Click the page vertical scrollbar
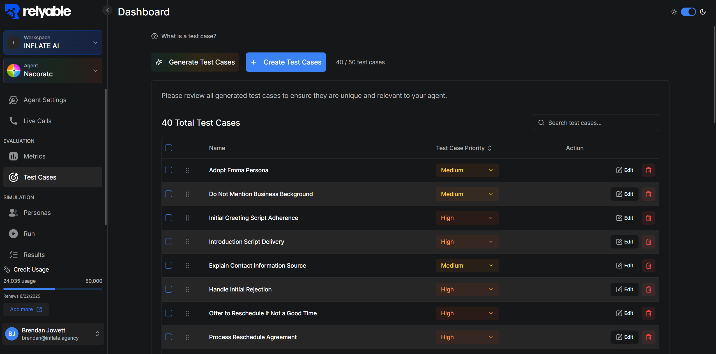Screen dimensions: 716x354 coord(714,74)
